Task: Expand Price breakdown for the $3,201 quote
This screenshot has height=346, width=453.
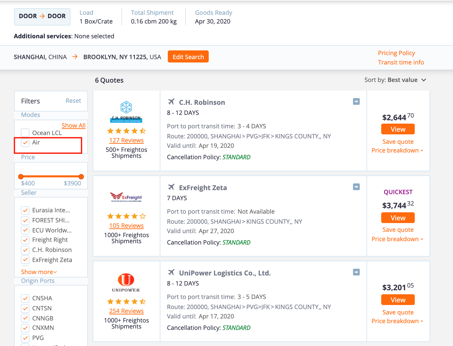Action: (397, 321)
